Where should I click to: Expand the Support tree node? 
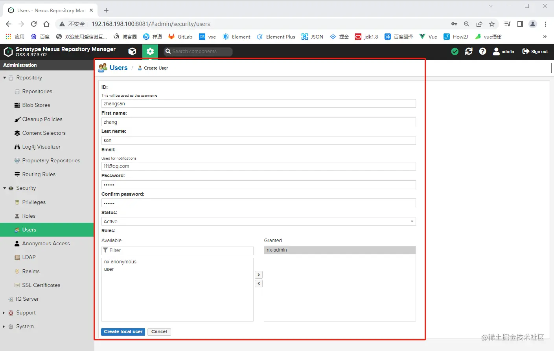(x=4, y=313)
